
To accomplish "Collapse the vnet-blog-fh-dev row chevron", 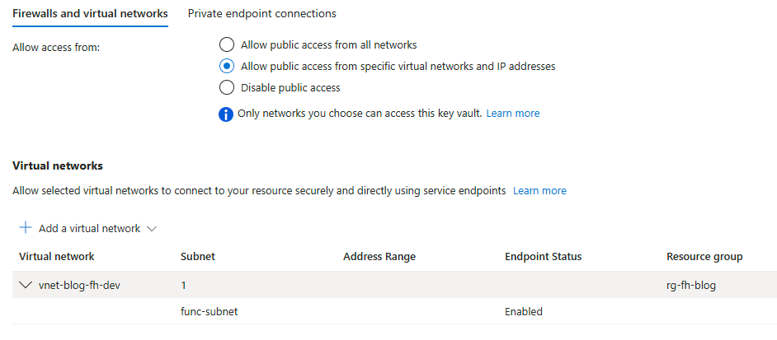I will tap(24, 285).
